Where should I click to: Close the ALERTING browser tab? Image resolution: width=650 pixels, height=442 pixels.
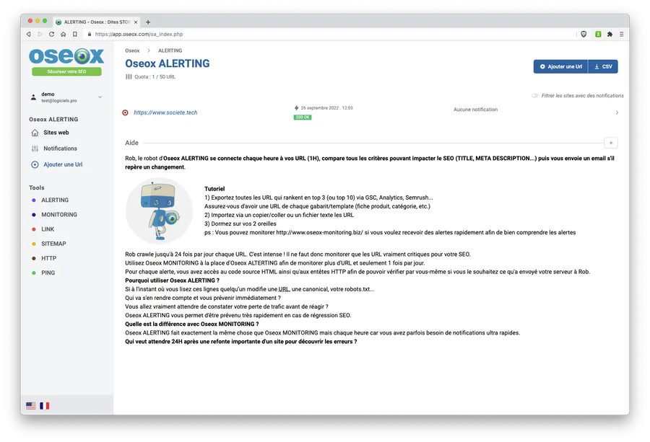136,22
